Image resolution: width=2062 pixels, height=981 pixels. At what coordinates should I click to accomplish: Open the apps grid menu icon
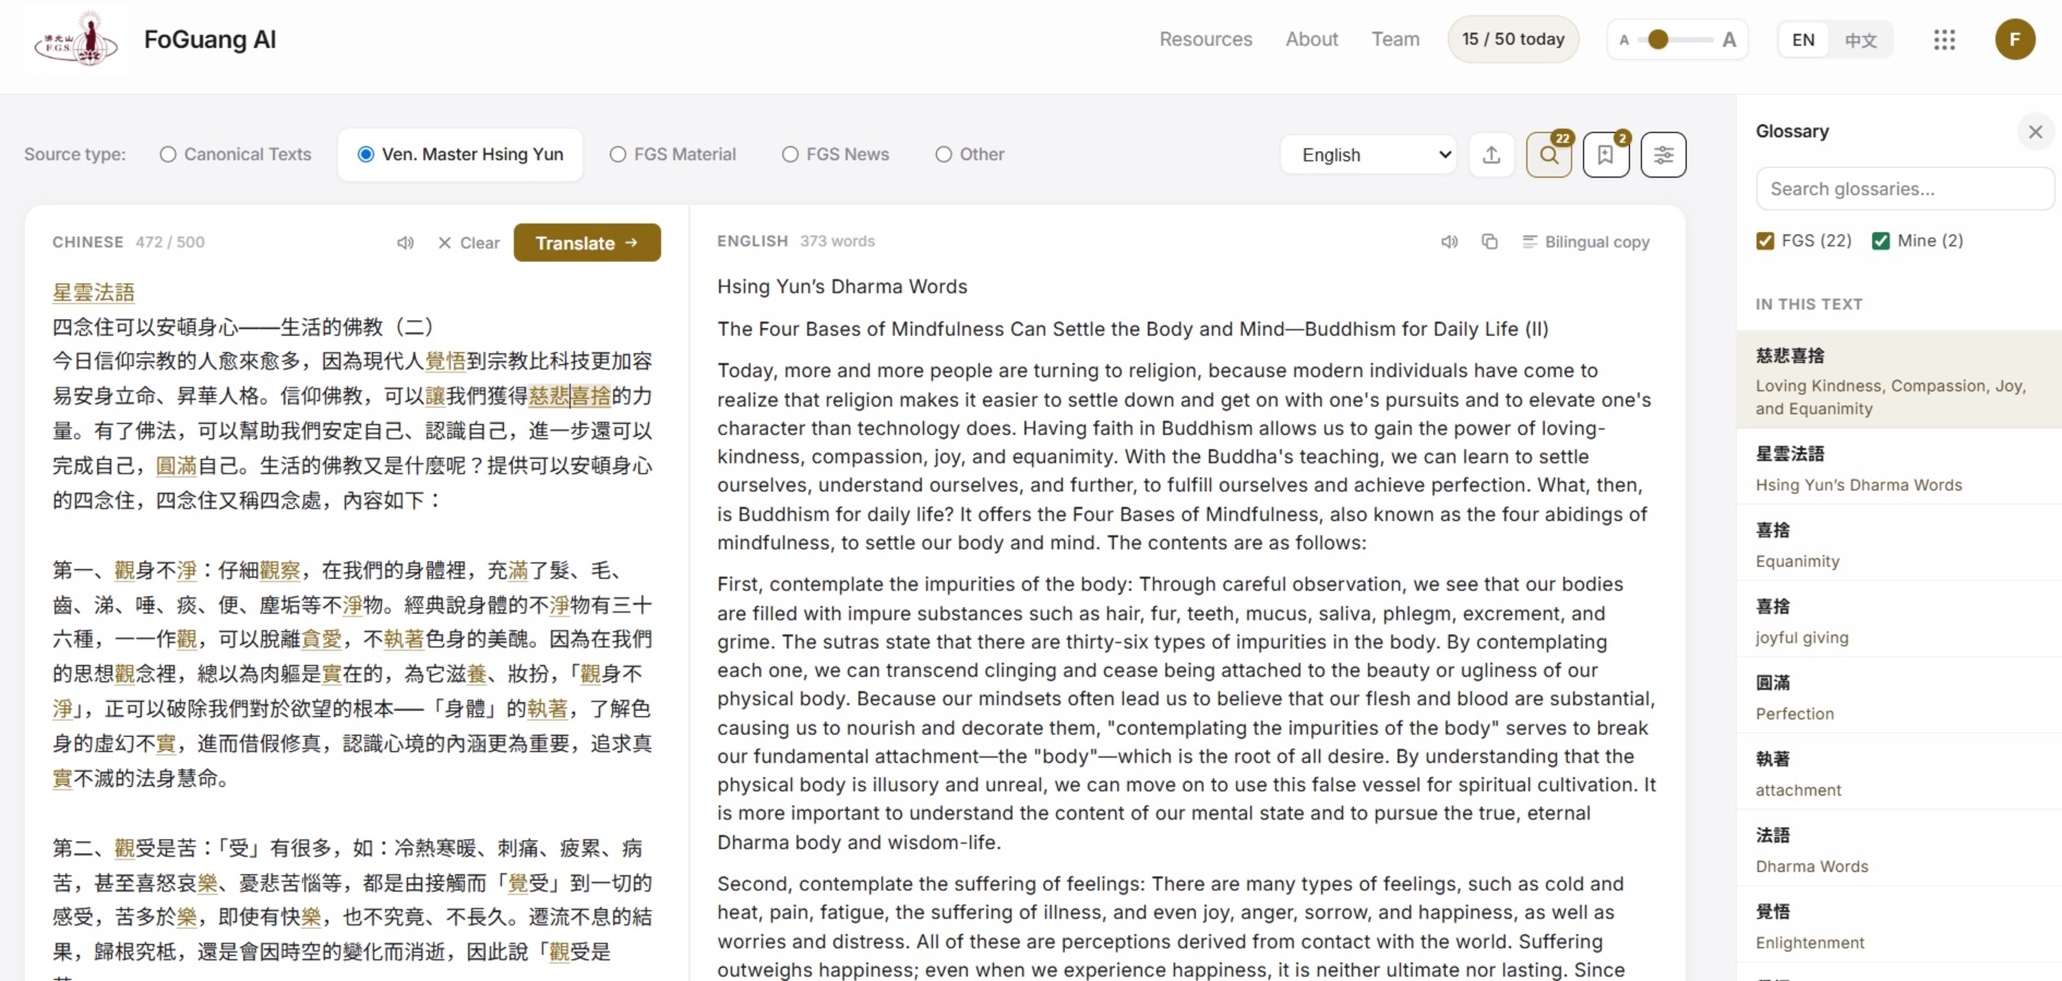1944,39
